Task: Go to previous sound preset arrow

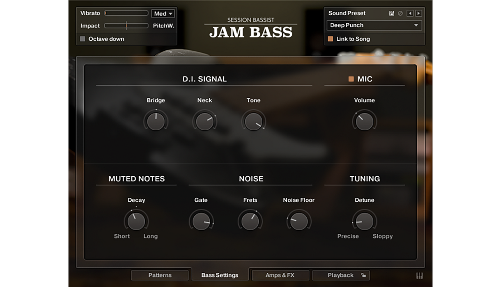Action: click(x=410, y=13)
